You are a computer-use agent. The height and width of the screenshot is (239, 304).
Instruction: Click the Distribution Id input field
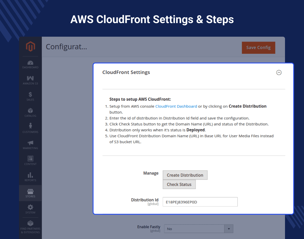coord(200,202)
